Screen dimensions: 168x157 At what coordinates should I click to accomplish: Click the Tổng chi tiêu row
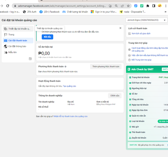148,99
